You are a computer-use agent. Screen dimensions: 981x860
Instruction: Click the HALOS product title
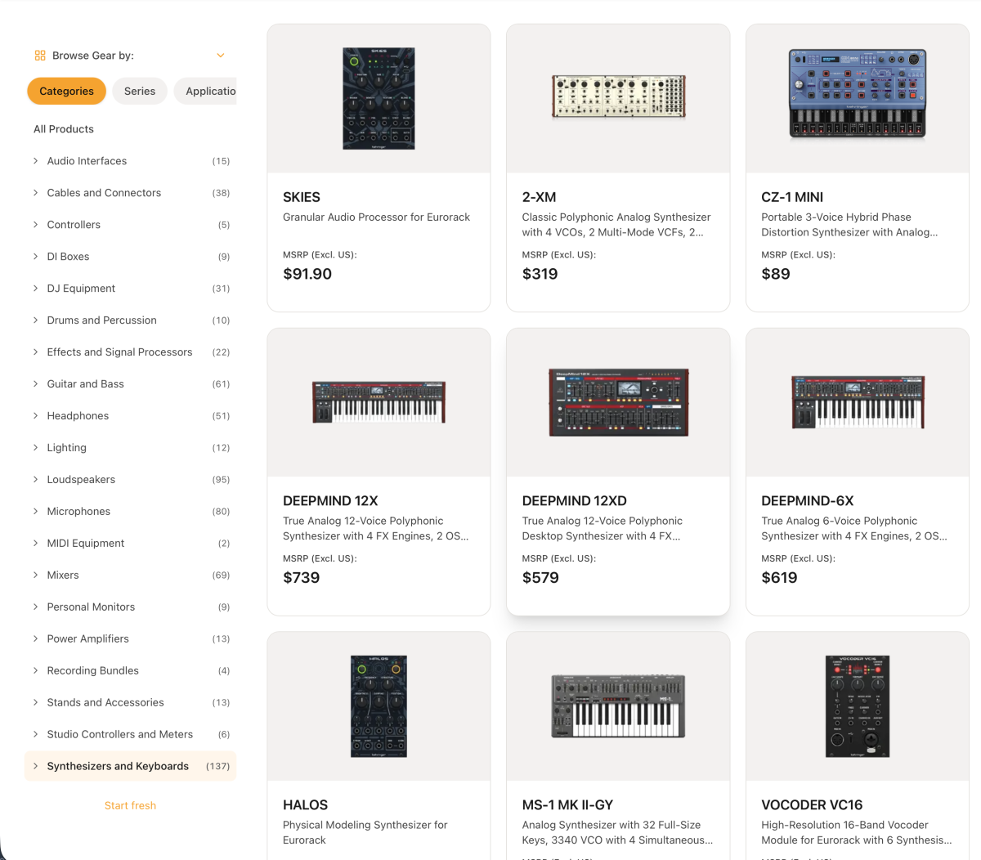coord(305,805)
